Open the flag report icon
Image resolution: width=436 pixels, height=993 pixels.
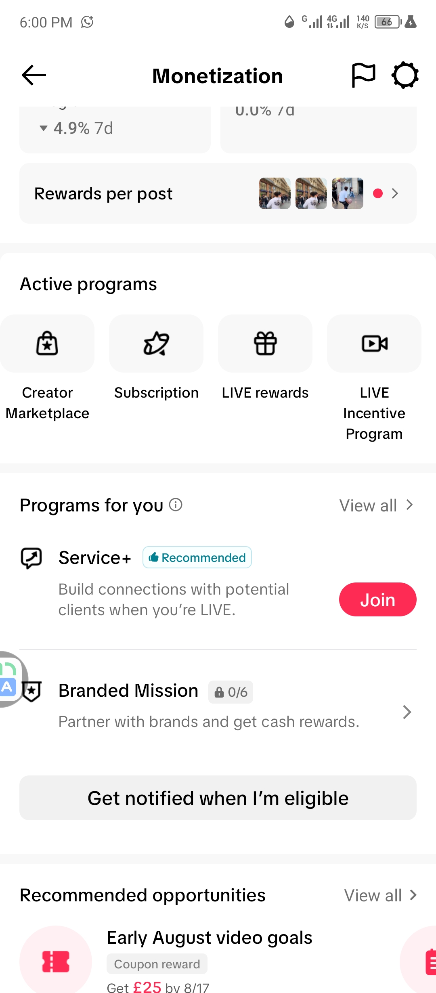[363, 75]
